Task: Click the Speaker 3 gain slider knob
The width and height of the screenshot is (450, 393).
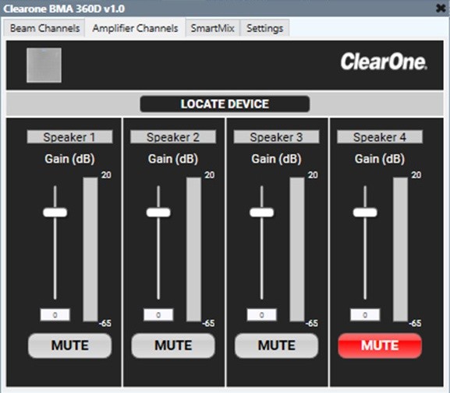Action: pos(262,212)
